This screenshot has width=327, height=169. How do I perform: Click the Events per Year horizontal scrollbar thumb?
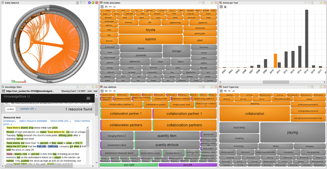click(x=276, y=82)
